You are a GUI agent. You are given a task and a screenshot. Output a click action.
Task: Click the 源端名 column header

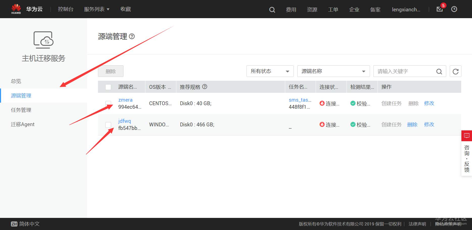(x=128, y=87)
